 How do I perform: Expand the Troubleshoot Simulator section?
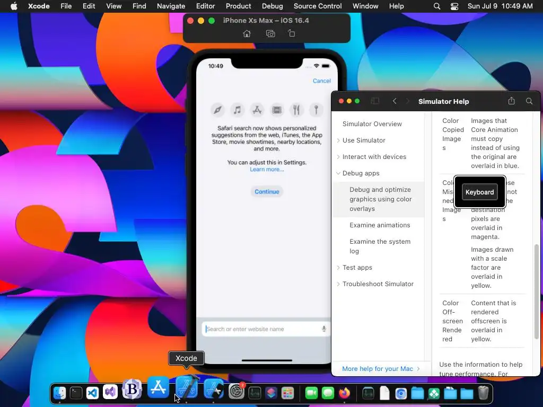click(338, 284)
